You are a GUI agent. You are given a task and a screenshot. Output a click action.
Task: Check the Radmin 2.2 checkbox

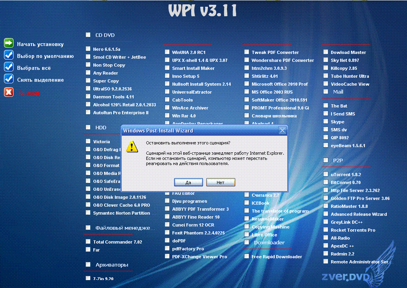[x=326, y=253]
